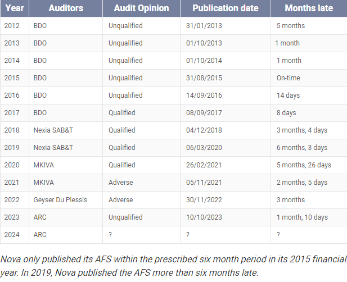The width and height of the screenshot is (347, 282).
Task: Click the italic Nova AFS note text
Action: (173, 266)
